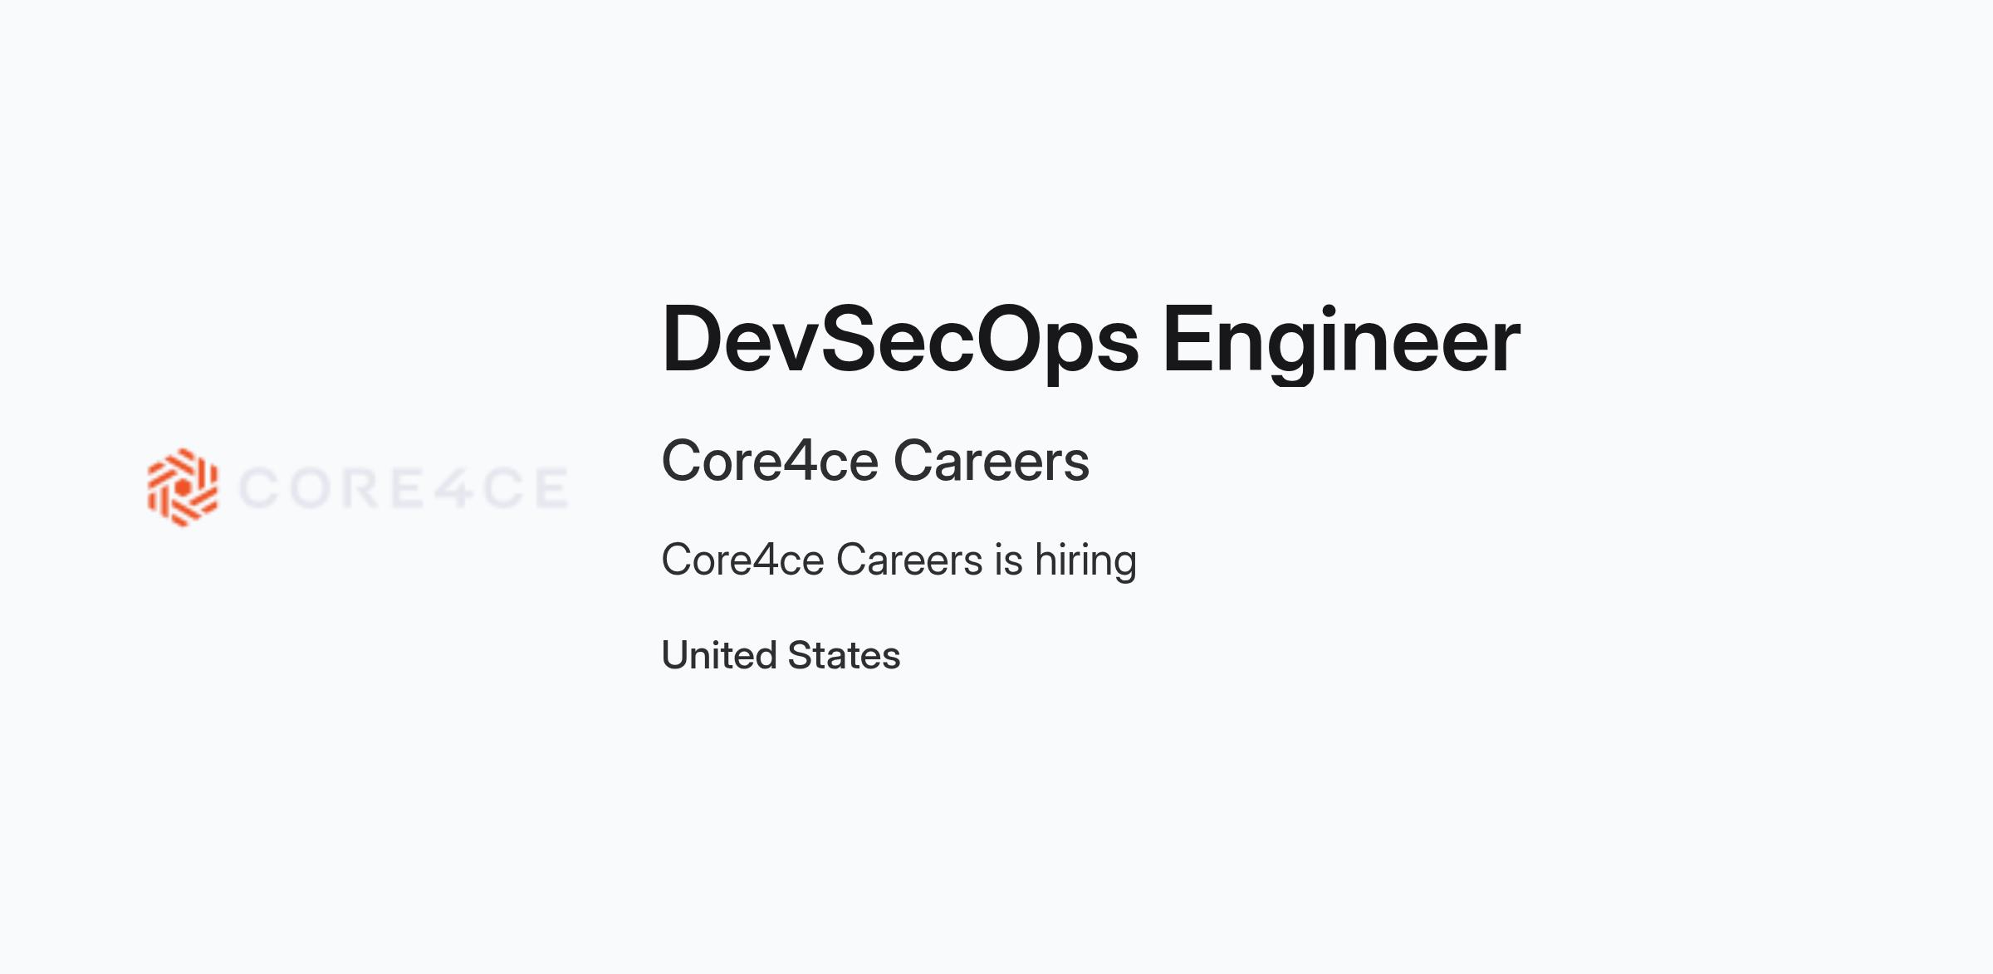1993x974 pixels.
Task: Click the final "E" of CORE4CE wordmark
Action: pos(552,487)
